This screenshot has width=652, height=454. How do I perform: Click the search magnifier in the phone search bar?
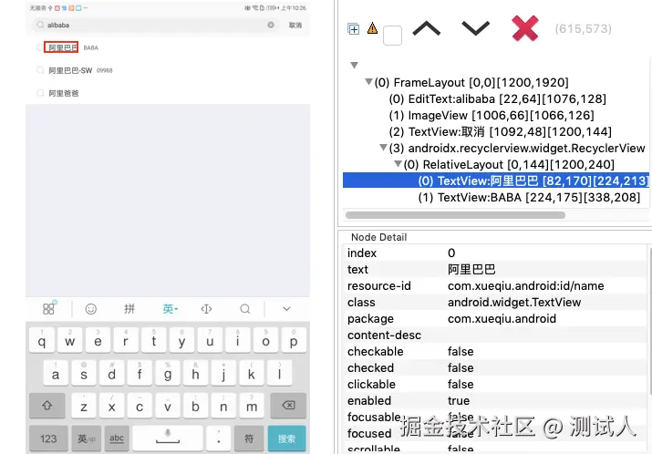pyautogui.click(x=40, y=25)
